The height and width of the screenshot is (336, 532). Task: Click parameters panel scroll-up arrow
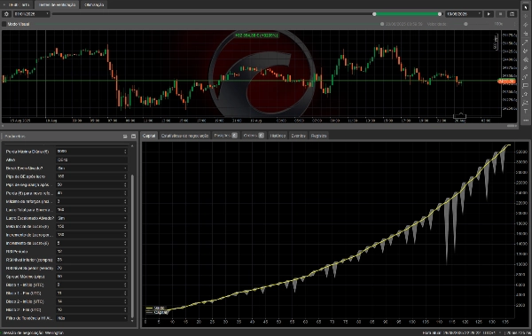[x=132, y=145]
